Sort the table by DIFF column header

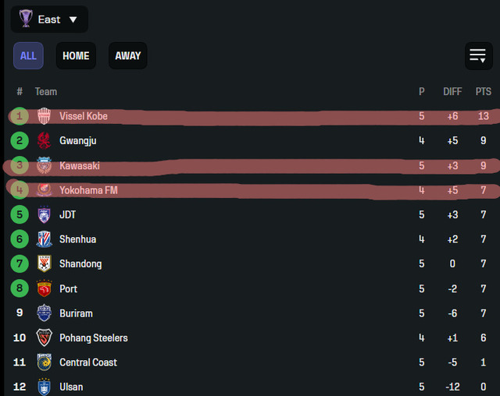(452, 92)
